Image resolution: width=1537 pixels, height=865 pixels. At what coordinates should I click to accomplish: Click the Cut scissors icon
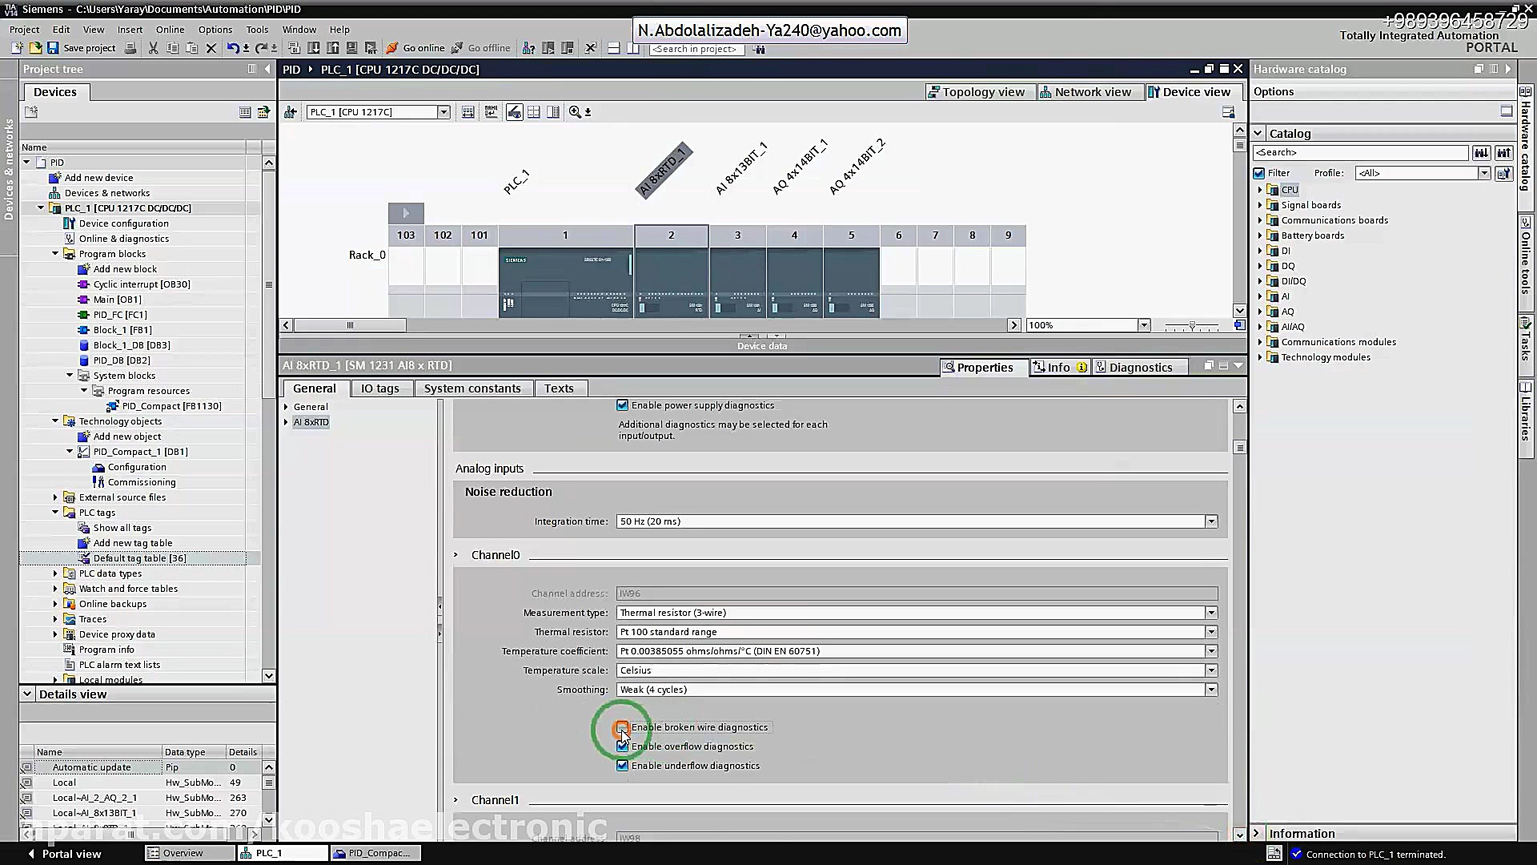[x=153, y=48]
